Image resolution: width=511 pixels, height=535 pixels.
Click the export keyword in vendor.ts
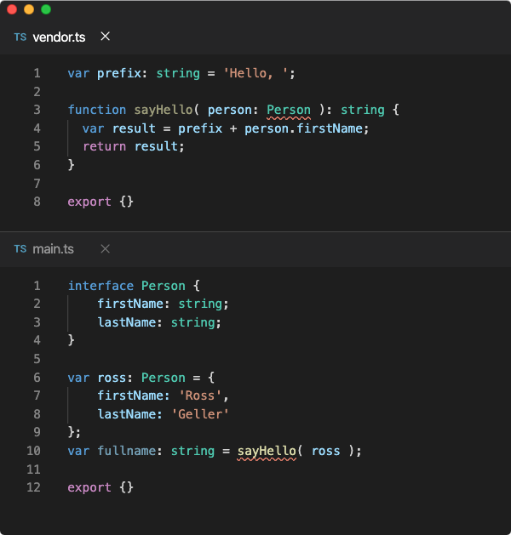89,202
